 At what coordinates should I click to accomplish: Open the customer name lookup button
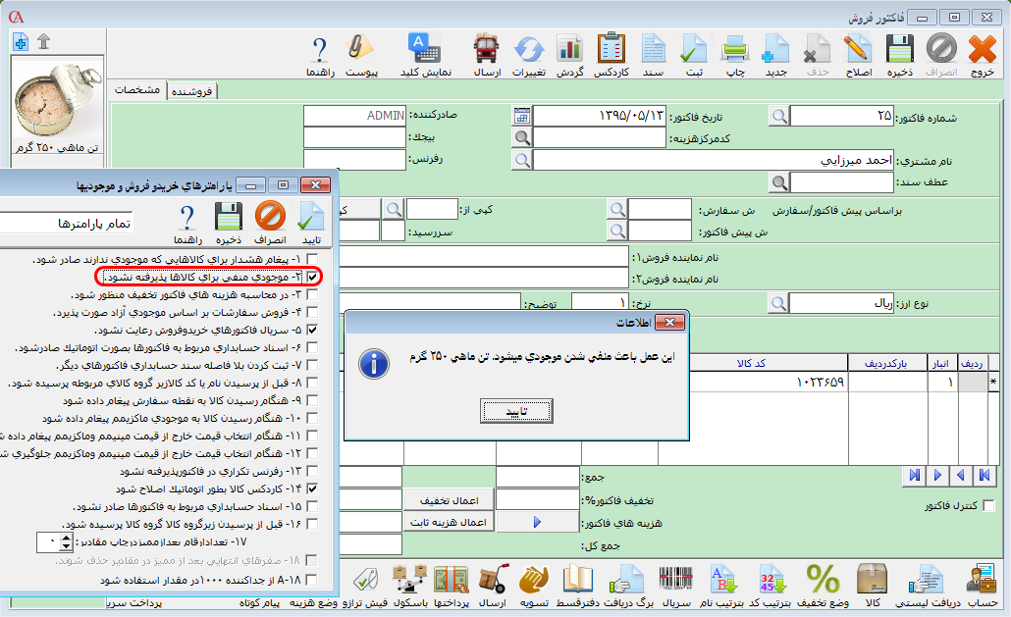pos(522,160)
